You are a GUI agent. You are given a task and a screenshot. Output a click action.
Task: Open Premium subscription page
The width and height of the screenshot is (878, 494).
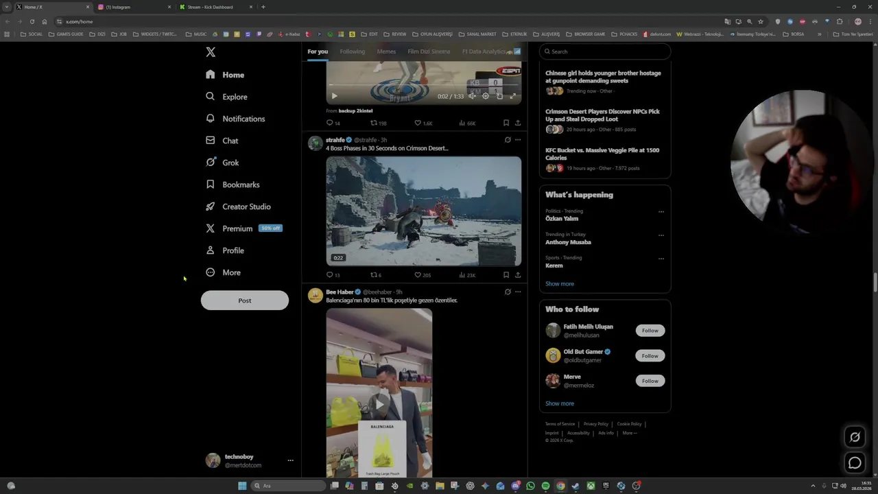pos(244,228)
